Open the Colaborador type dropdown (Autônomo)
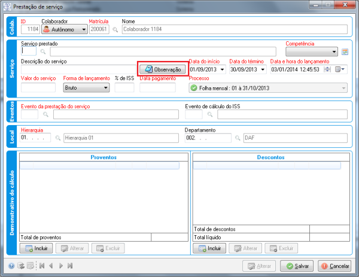Screen dimensions: 359x277 tap(64, 29)
